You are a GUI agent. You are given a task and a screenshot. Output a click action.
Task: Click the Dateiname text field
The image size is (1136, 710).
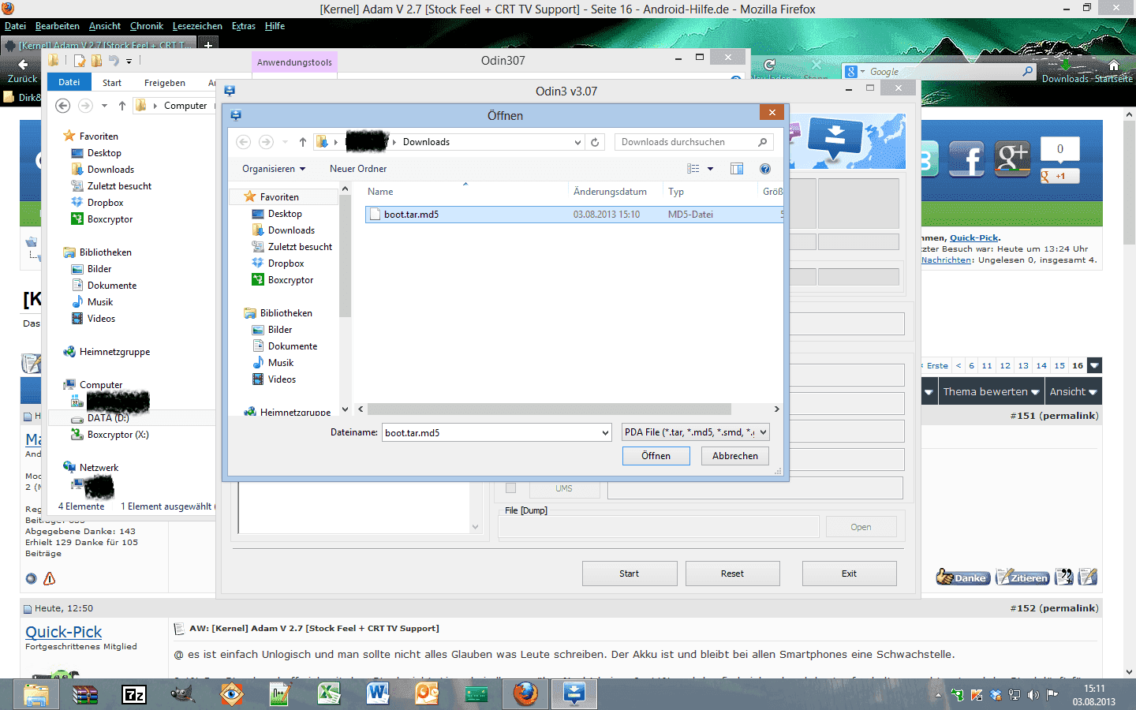coord(492,432)
